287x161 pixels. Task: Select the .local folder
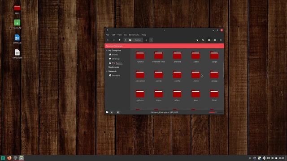[x=214, y=95]
